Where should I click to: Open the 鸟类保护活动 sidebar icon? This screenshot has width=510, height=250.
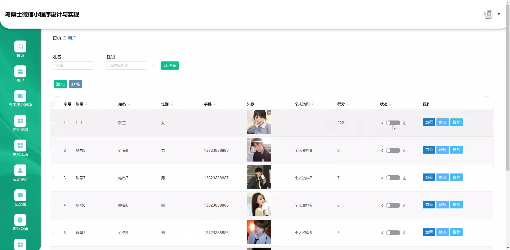point(20,96)
